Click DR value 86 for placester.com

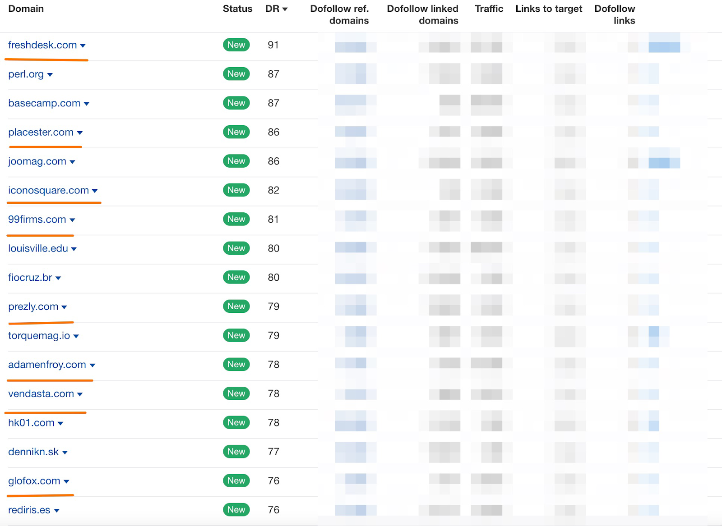273,133
